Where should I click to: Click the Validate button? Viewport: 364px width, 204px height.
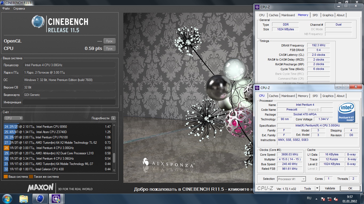tap(330, 188)
